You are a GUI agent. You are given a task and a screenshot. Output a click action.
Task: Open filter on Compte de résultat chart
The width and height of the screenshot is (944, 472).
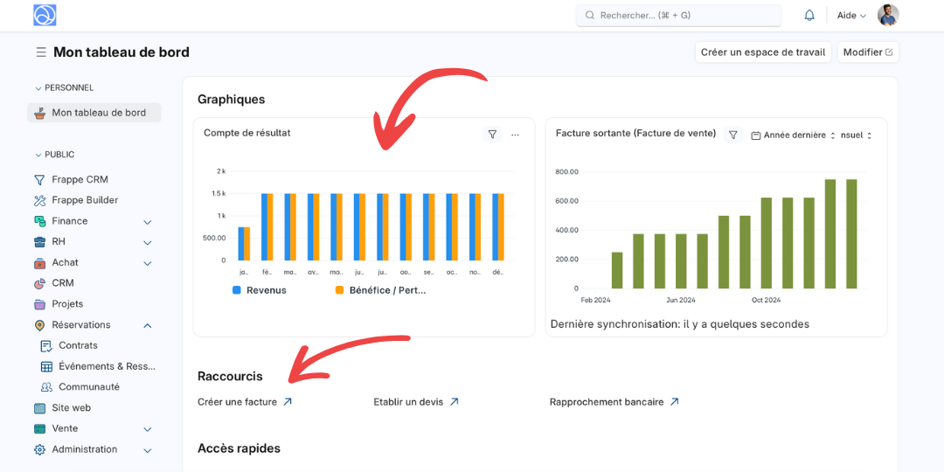[x=492, y=135]
